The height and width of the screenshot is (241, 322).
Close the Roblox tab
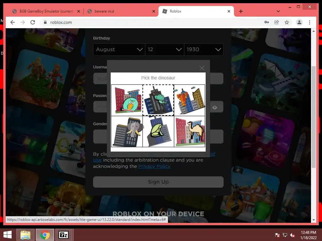tap(229, 11)
